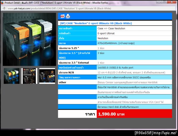Select the second product thumbnail
This screenshot has width=178, height=136.
pyautogui.click(x=29, y=76)
